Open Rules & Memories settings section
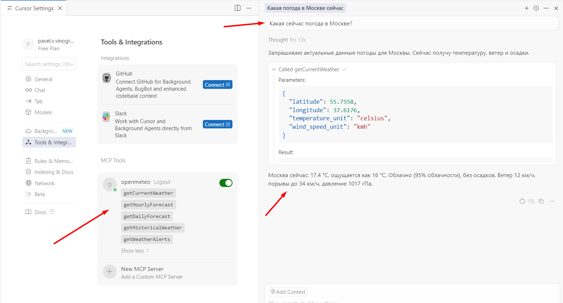Image resolution: width=563 pixels, height=303 pixels. click(x=49, y=161)
